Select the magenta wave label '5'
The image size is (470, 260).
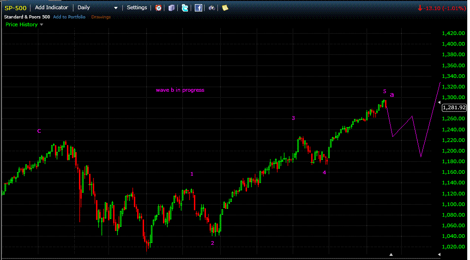385,92
